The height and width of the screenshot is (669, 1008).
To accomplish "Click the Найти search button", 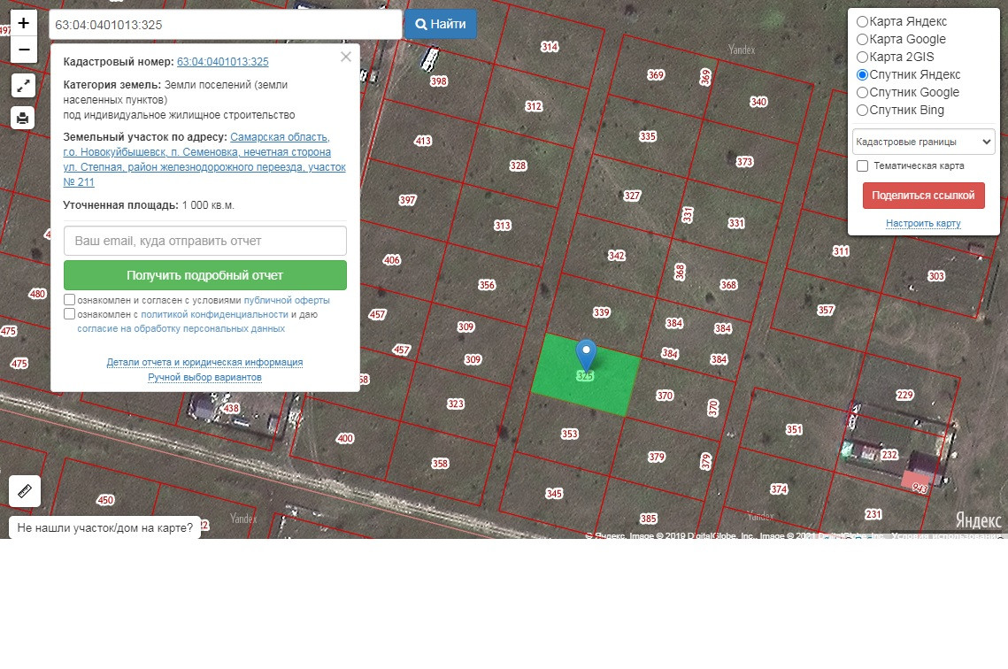I will [441, 24].
